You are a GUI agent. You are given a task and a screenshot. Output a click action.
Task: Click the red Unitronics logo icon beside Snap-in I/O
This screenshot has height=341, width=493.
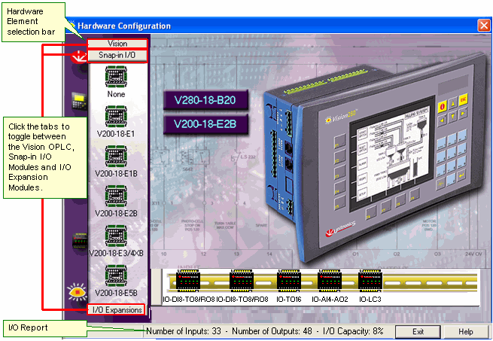tap(78, 57)
